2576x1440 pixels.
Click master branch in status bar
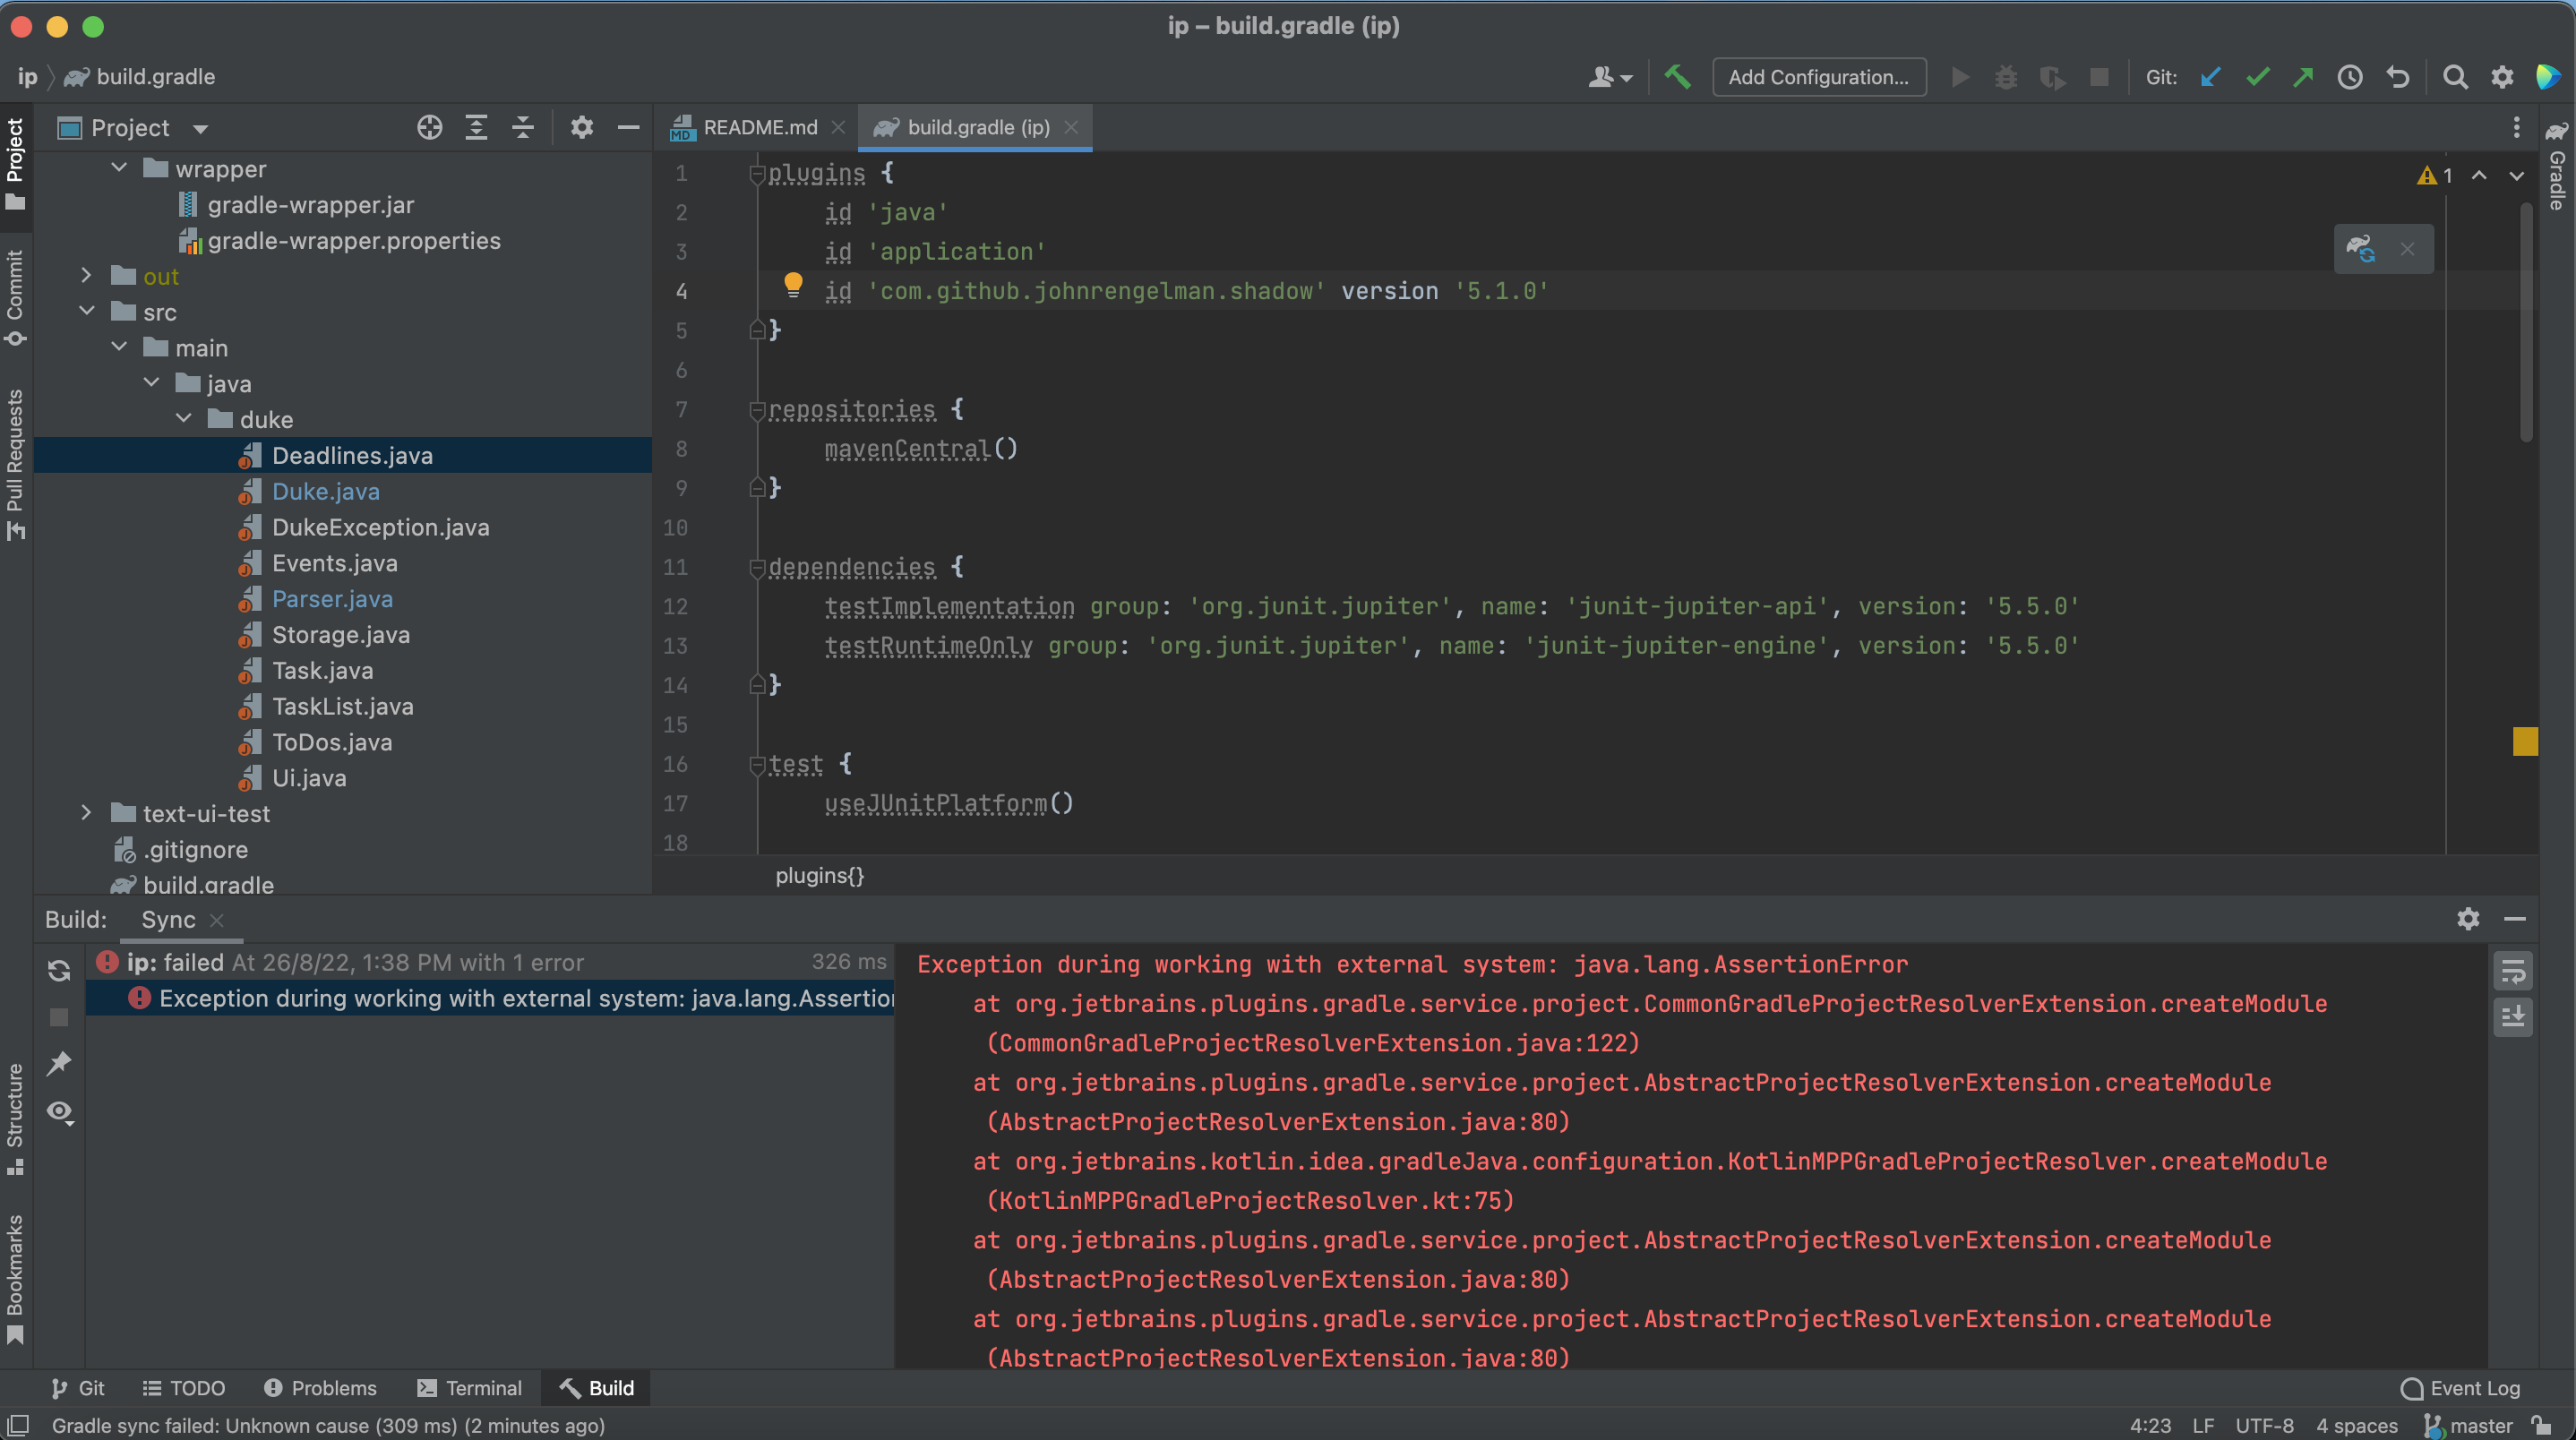click(2468, 1425)
